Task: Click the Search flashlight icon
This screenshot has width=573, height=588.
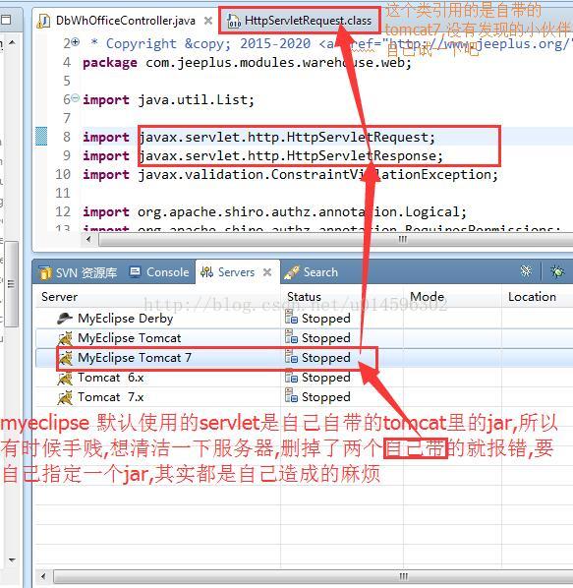Action: [x=292, y=272]
